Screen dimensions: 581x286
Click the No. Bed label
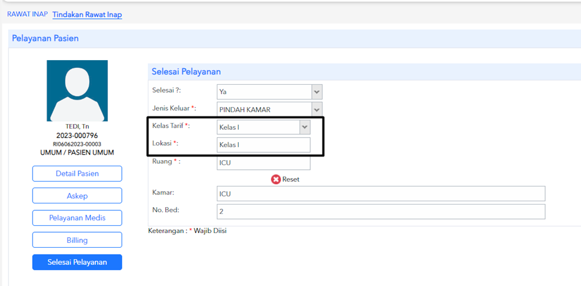[166, 210]
